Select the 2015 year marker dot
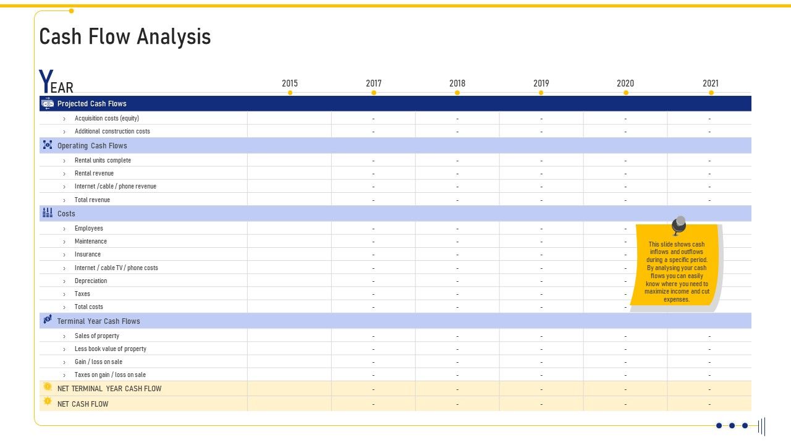The width and height of the screenshot is (791, 445). [x=290, y=93]
